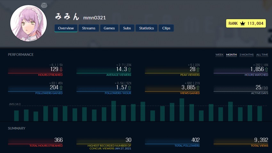Select the Statistics tab
The width and height of the screenshot is (272, 153).
click(147, 28)
